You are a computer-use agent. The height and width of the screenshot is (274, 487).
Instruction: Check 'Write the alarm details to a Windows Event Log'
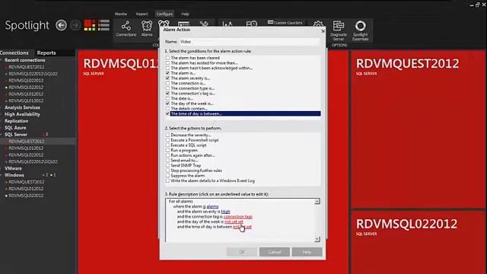(x=167, y=180)
